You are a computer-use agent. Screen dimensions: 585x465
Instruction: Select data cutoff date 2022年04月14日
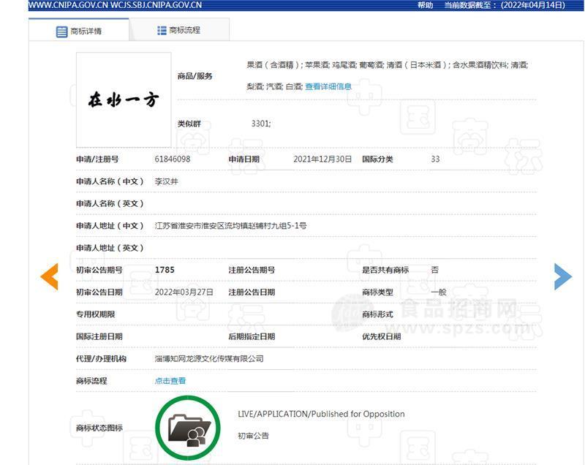(x=533, y=5)
